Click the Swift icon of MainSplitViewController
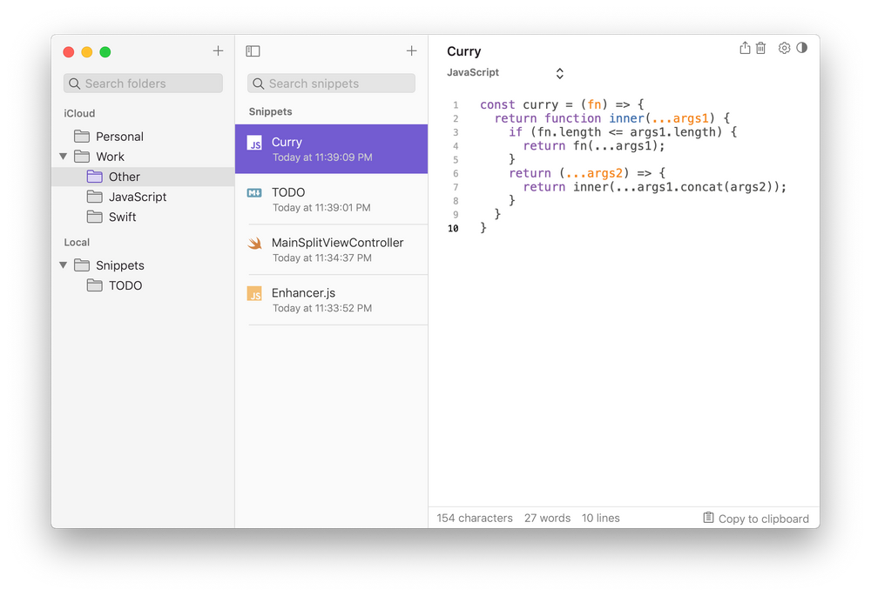Image resolution: width=871 pixels, height=596 pixels. 254,243
